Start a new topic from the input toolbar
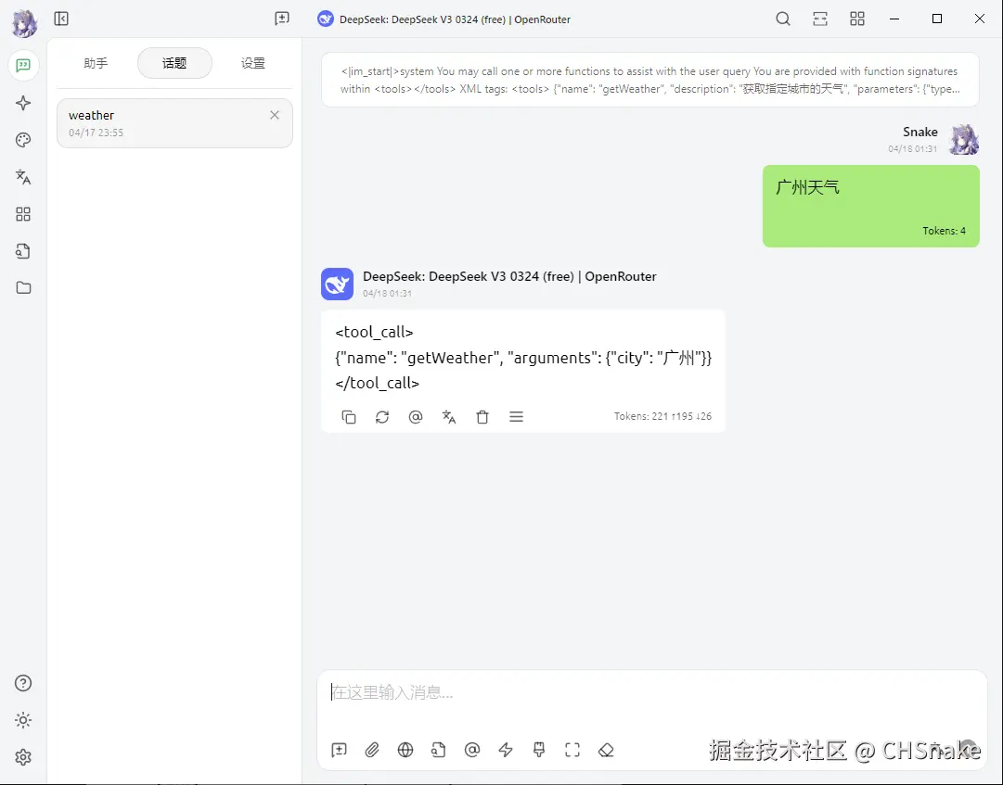Viewport: 1003px width, 785px height. pos(339,750)
